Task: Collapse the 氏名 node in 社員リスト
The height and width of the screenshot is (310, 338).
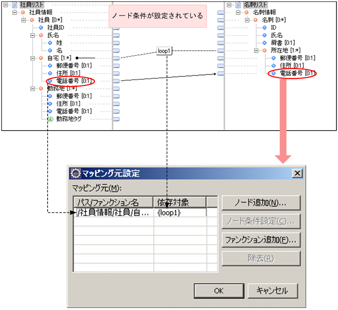Action: coord(32,35)
